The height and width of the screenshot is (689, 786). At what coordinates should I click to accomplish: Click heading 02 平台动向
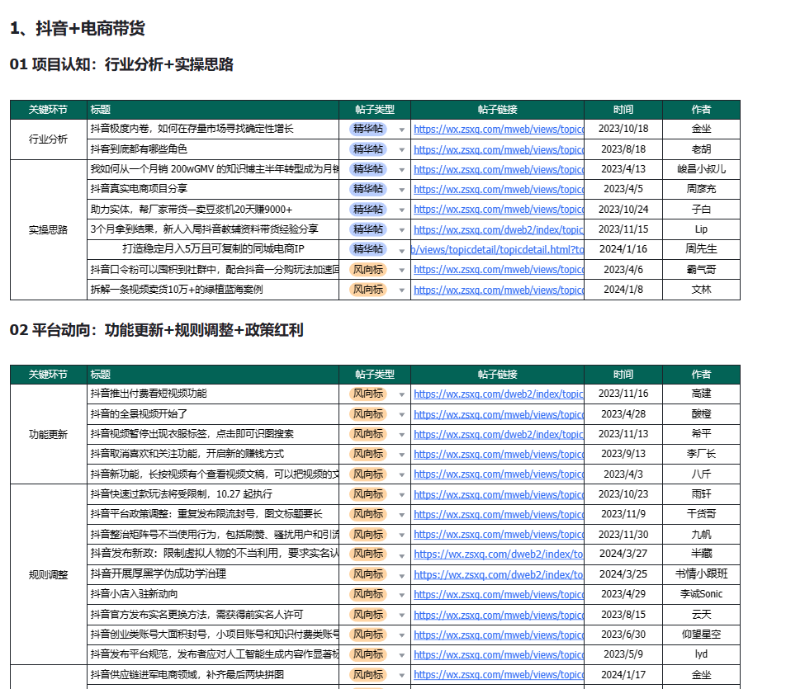click(x=156, y=330)
